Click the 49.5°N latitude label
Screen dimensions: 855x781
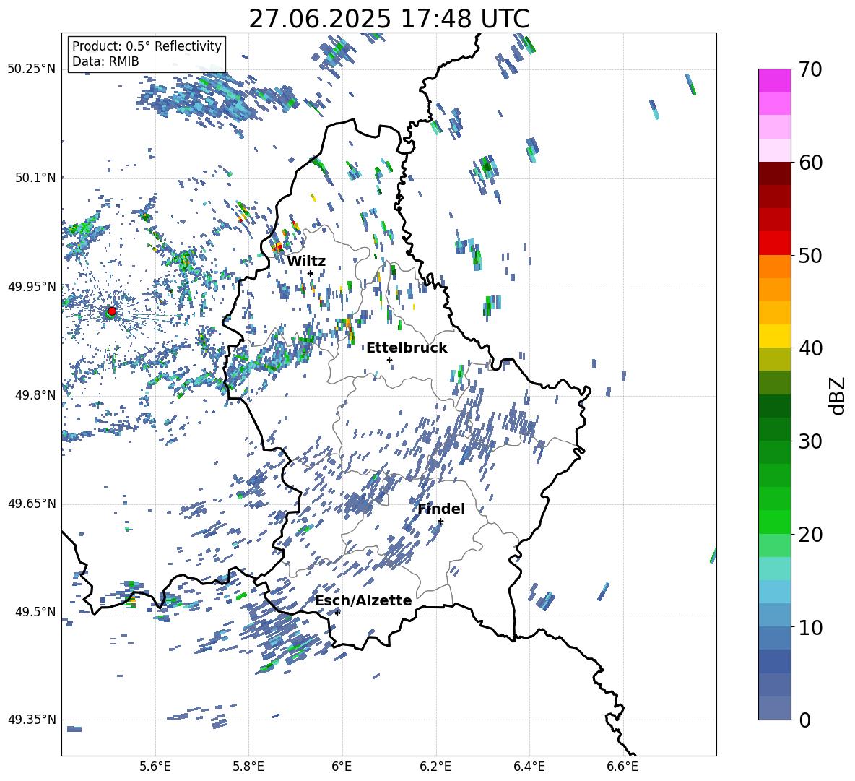click(x=35, y=611)
